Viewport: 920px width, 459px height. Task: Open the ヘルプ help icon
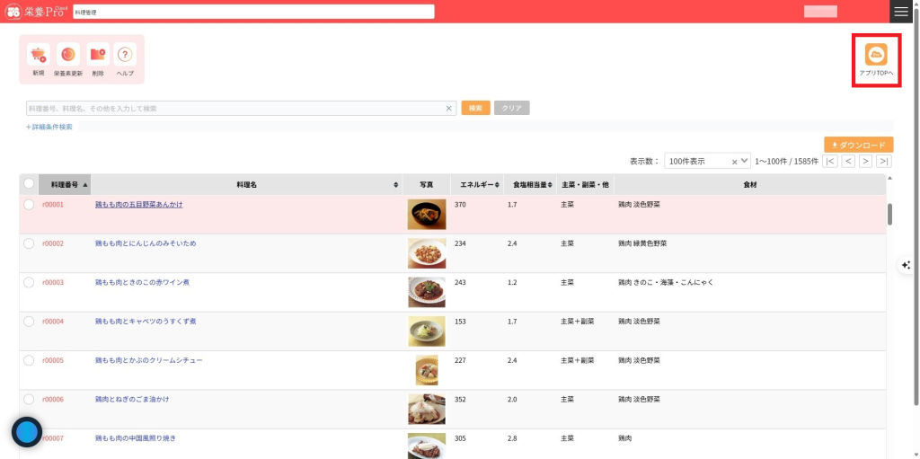(126, 55)
